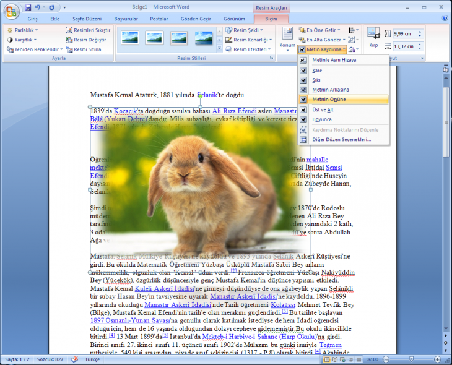Image resolution: width=452 pixels, height=365 pixels.
Task: Click Resim Değiştir button
Action: coord(86,40)
